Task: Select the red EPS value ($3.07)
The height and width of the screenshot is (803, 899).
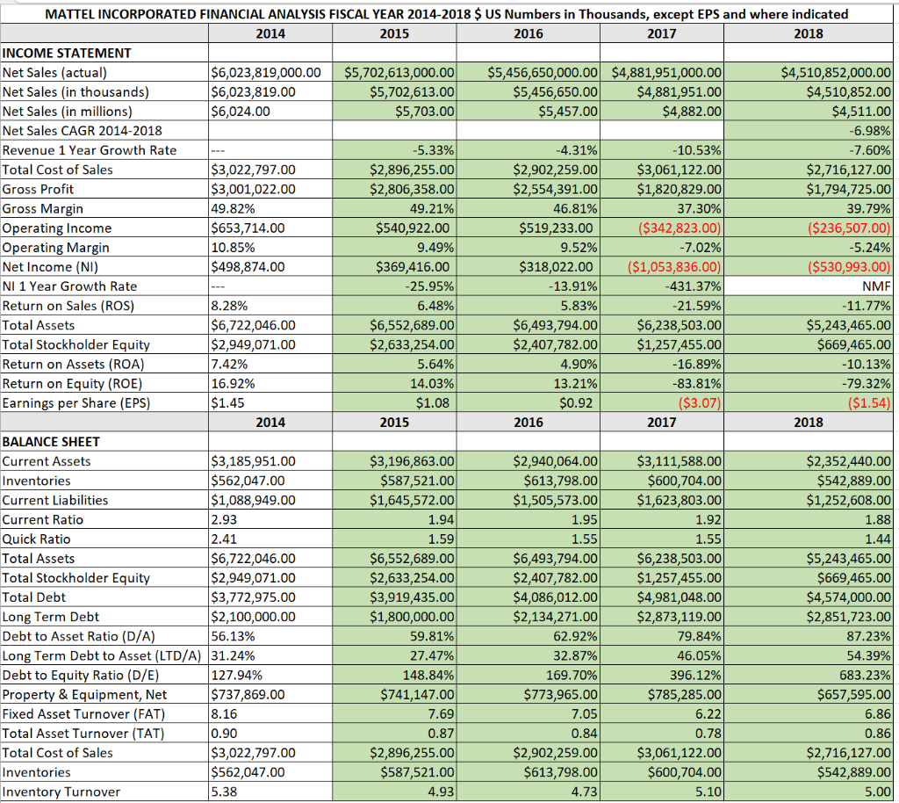Action: (x=700, y=403)
